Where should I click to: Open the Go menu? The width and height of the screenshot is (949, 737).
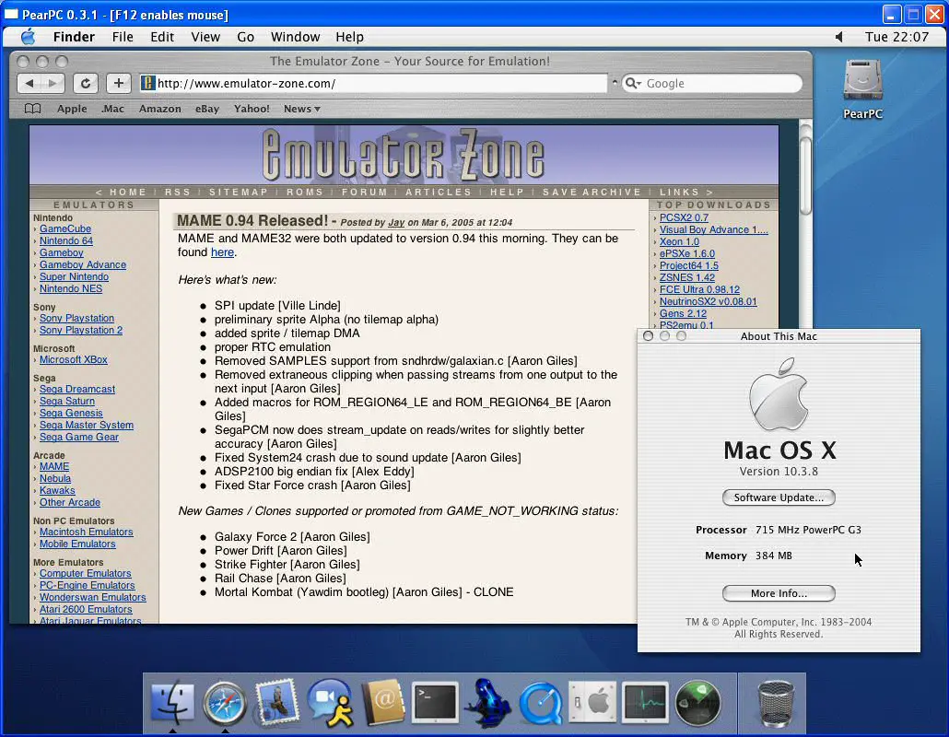(245, 37)
